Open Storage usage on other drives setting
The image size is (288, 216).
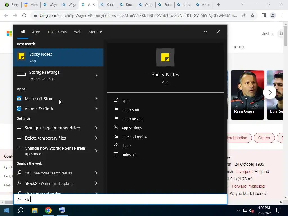pyautogui.click(x=53, y=128)
